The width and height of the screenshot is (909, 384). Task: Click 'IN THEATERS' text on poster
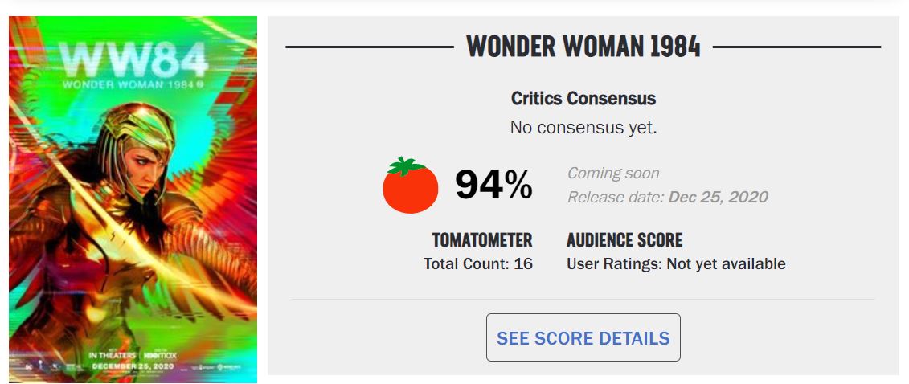[x=113, y=354]
